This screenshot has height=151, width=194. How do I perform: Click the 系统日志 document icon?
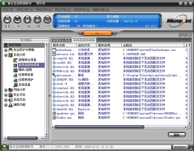pyautogui.click(x=11, y=100)
